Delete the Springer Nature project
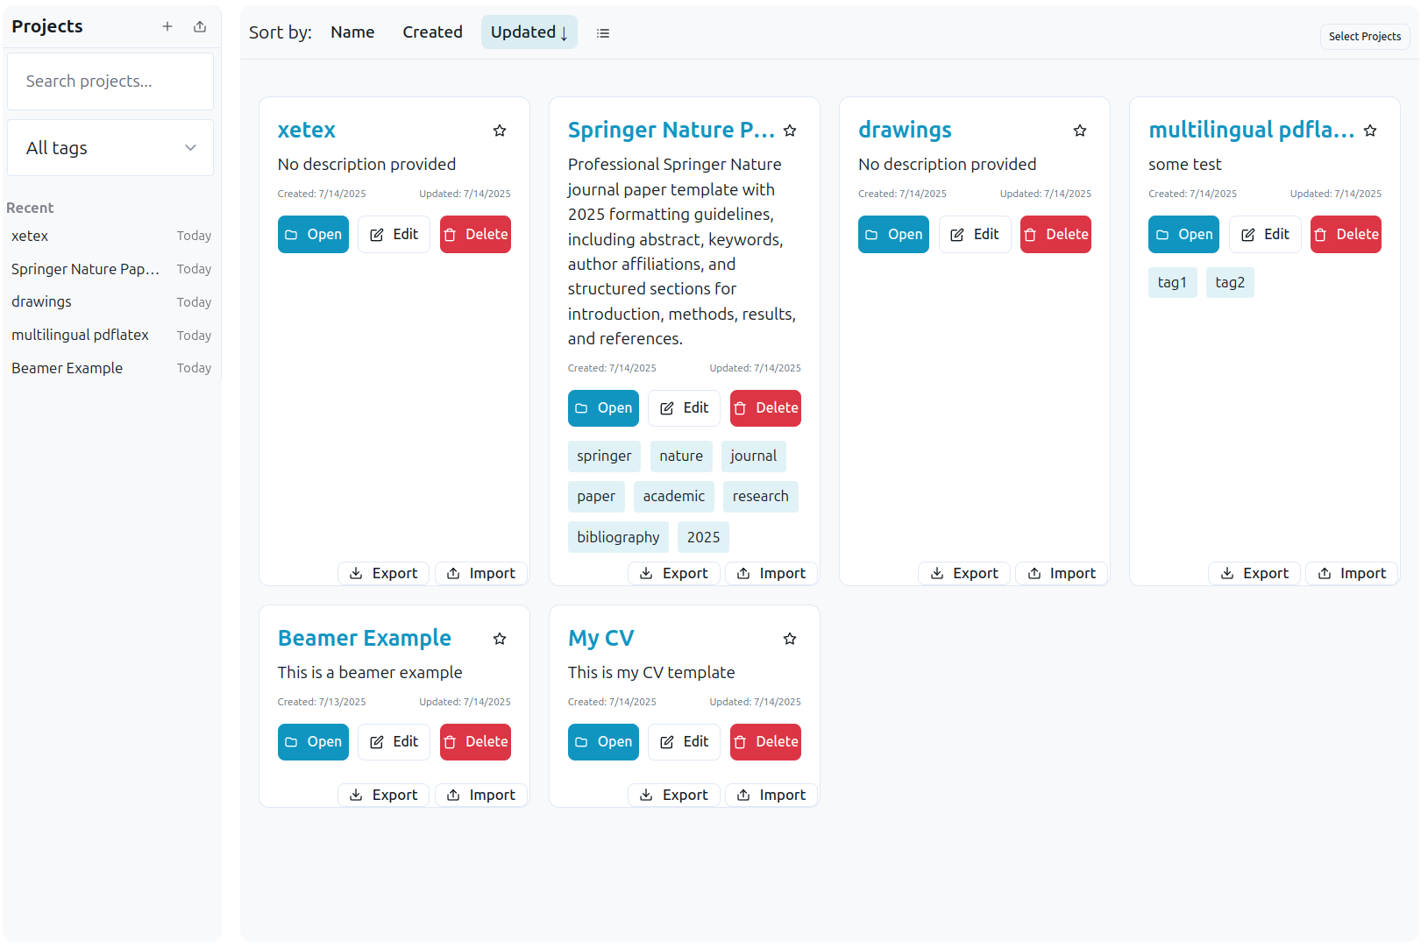 pyautogui.click(x=765, y=408)
